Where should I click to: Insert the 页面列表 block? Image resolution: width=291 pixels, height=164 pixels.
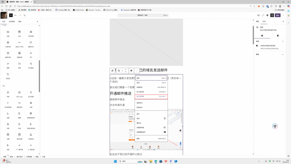20,55
